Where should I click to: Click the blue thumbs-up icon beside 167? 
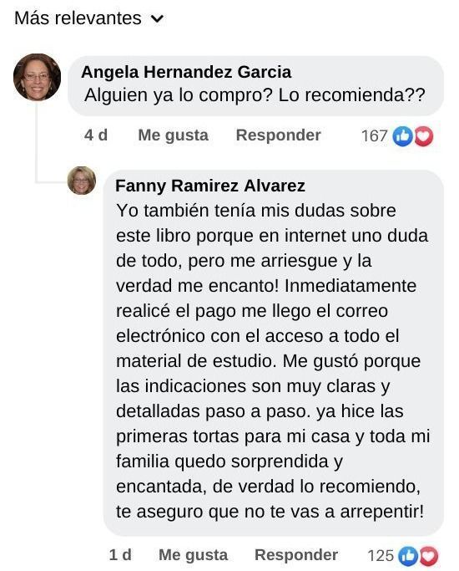(x=403, y=136)
